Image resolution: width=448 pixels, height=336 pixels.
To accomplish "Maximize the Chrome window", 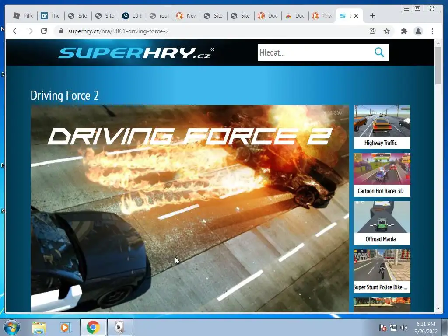I will pyautogui.click(x=417, y=9).
